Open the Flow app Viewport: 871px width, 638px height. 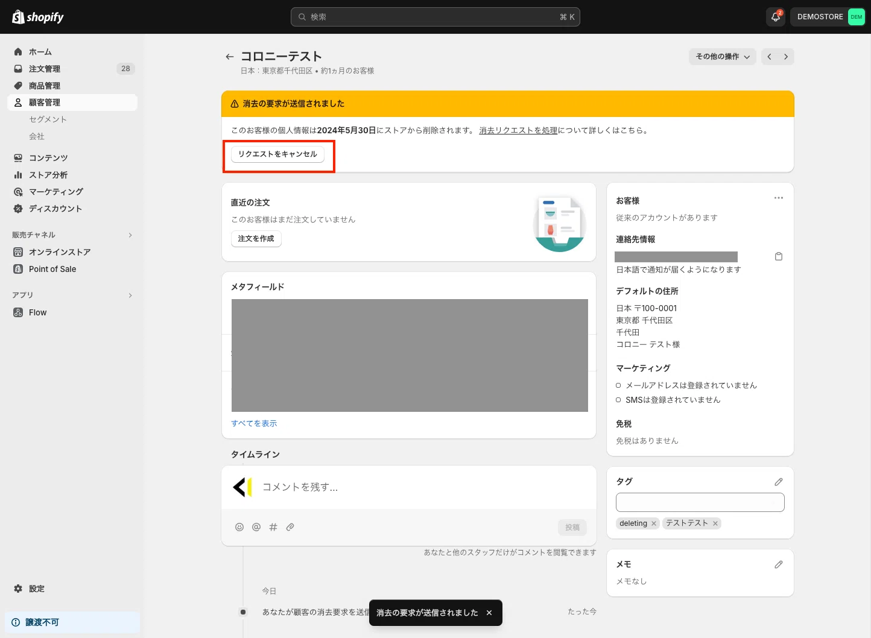(72, 312)
